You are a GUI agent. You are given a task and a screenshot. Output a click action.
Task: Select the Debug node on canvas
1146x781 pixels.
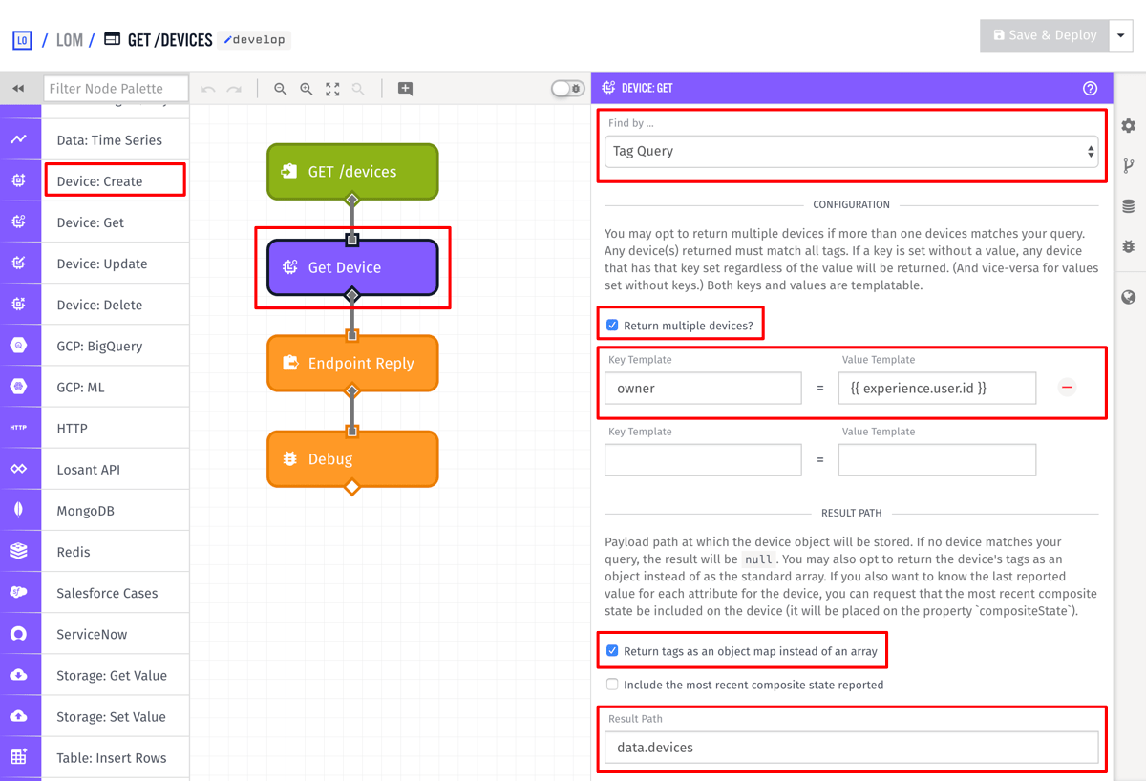tap(352, 459)
